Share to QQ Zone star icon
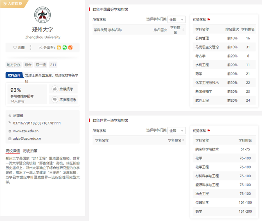Screen dimensions: 262x221 click(x=59, y=48)
